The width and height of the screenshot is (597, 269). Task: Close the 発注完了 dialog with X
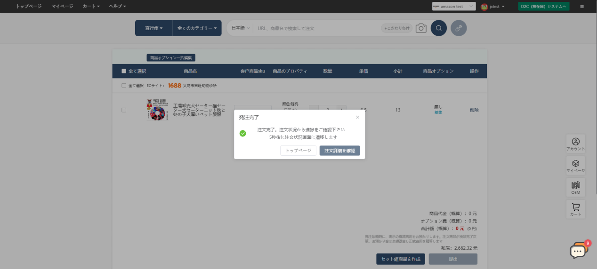[x=357, y=117]
